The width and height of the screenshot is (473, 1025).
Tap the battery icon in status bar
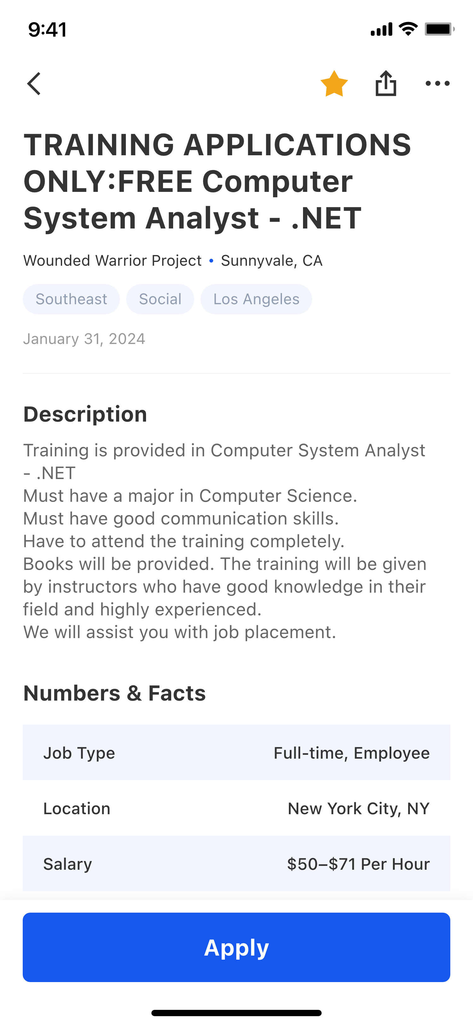(x=439, y=29)
